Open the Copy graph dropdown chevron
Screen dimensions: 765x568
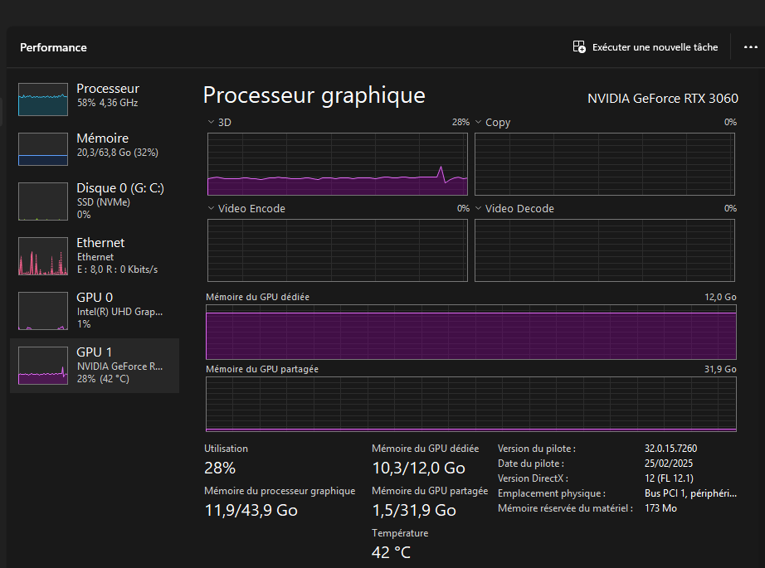(x=478, y=122)
